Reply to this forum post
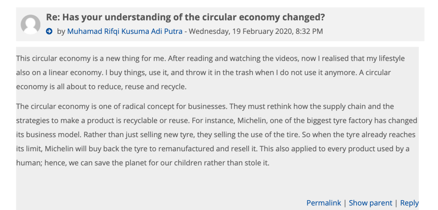This screenshot has height=210, width=438. pos(409,203)
